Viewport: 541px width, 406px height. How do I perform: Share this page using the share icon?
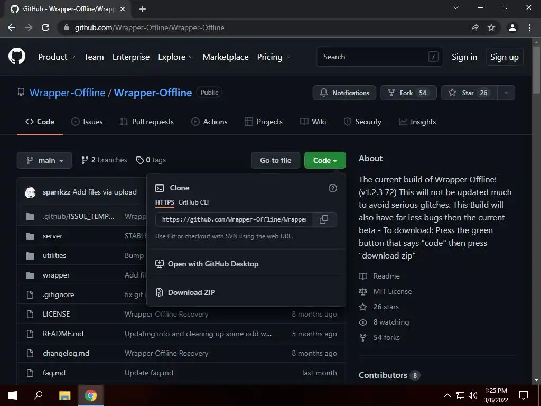click(x=474, y=27)
